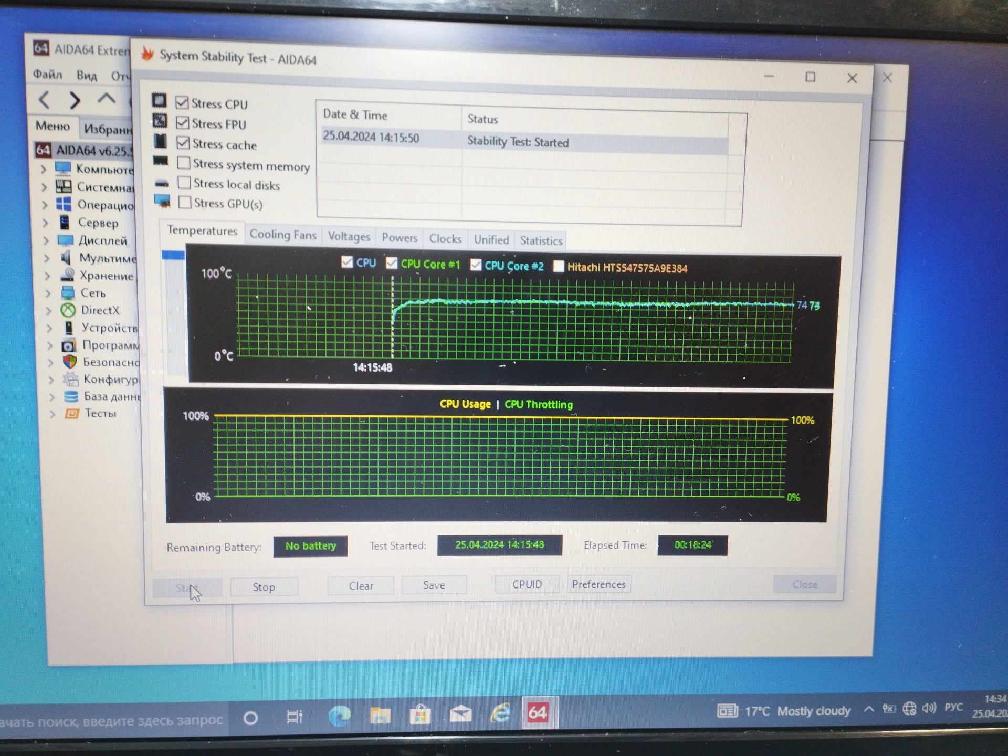Expand the Компьютер tree node
This screenshot has width=1008, height=756.
pyautogui.click(x=44, y=169)
